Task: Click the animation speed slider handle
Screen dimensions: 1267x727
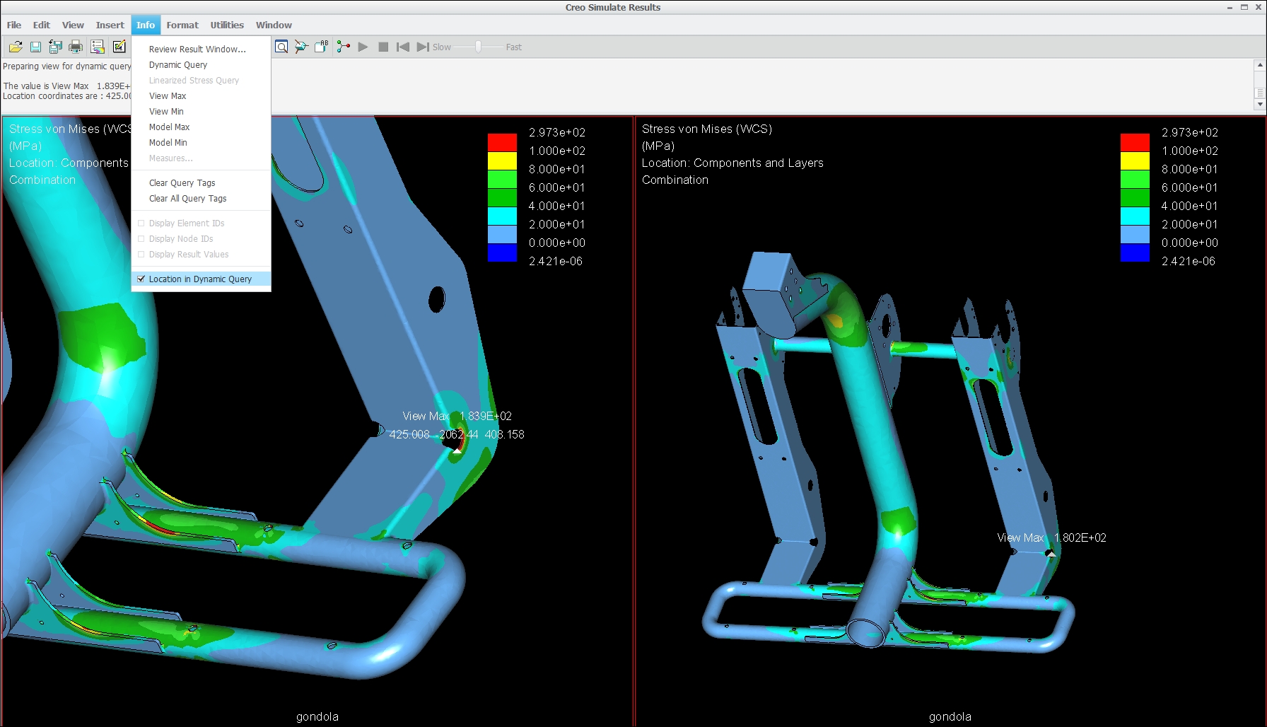Action: [x=479, y=47]
